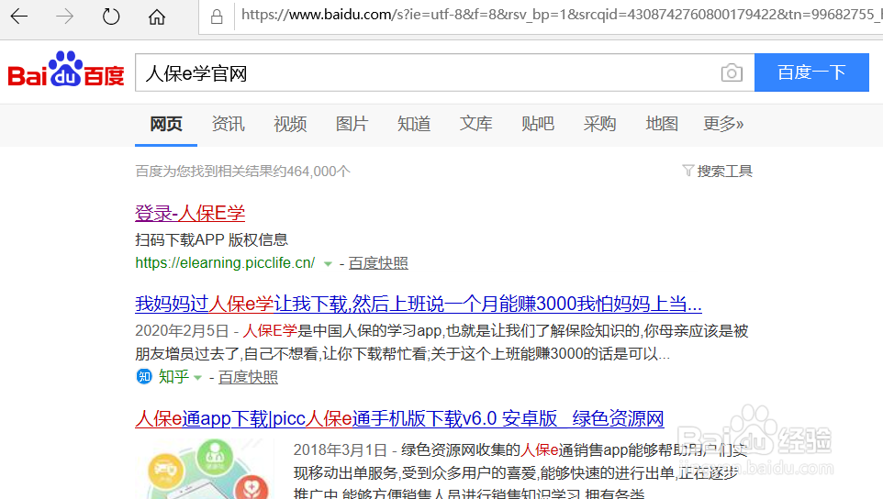Expand the dropdown arrow beside 知乎
The height and width of the screenshot is (499, 883).
click(x=197, y=378)
